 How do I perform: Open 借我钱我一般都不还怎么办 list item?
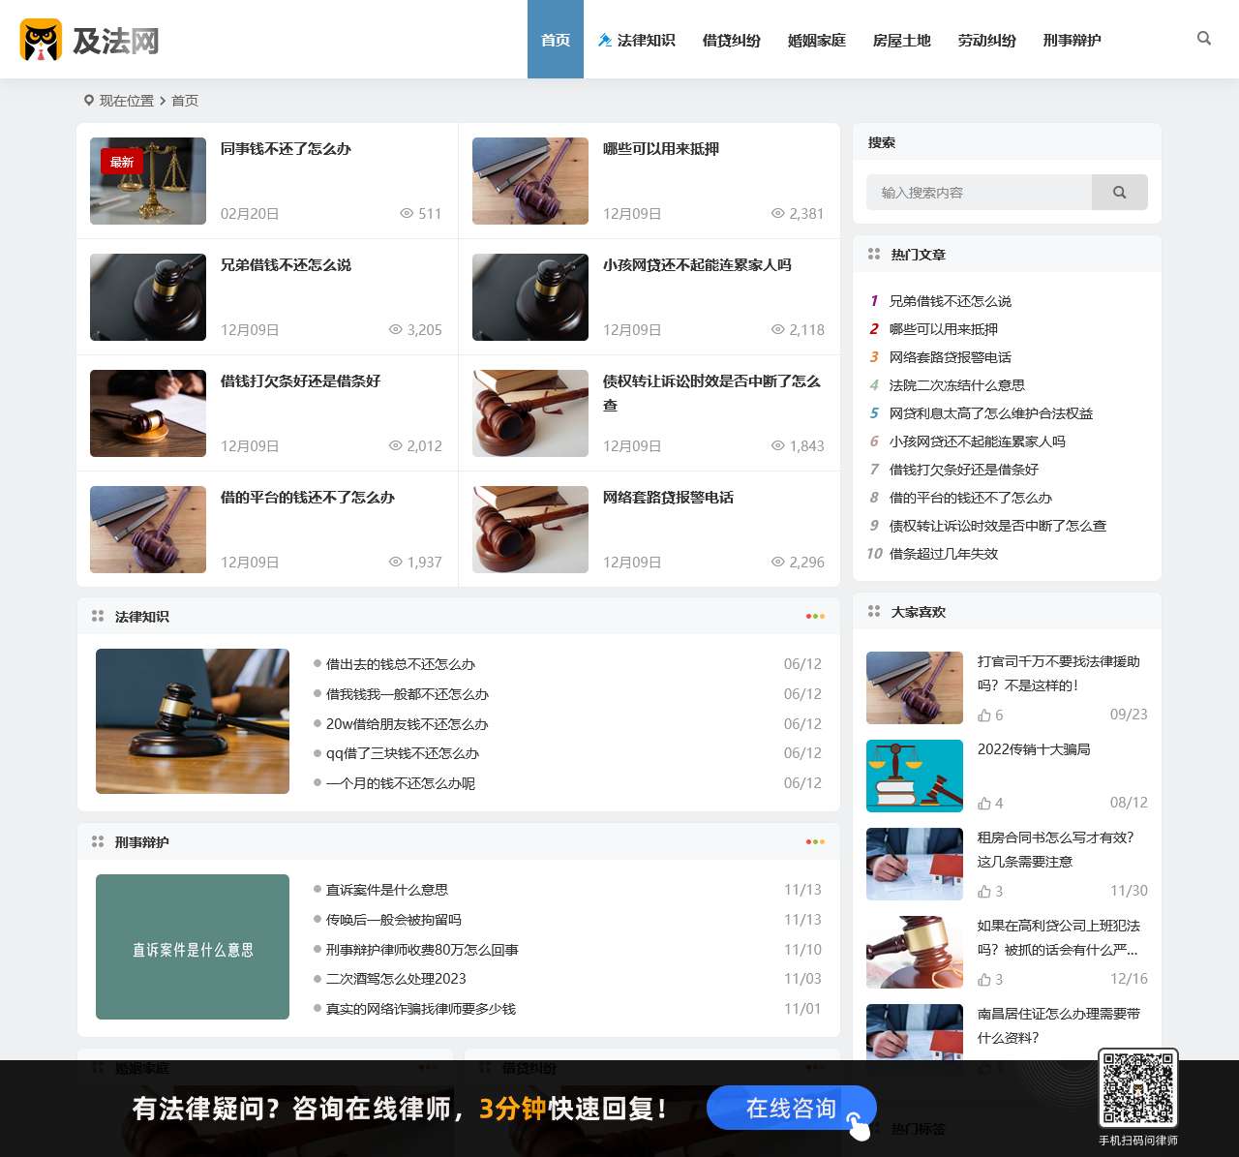pos(408,694)
